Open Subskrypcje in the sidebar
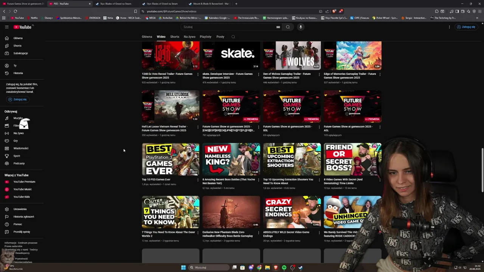This screenshot has width=484, height=272. (x=20, y=53)
